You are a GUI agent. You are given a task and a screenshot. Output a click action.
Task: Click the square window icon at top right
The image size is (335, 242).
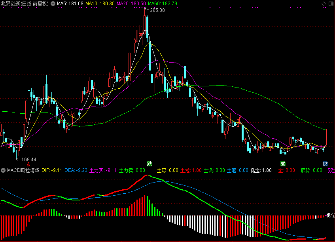pos(331,4)
